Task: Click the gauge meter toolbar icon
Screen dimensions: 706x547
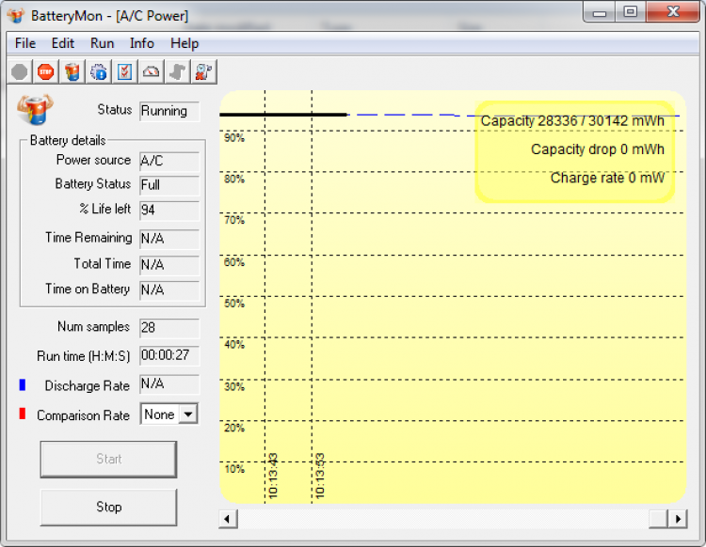Action: pos(151,72)
